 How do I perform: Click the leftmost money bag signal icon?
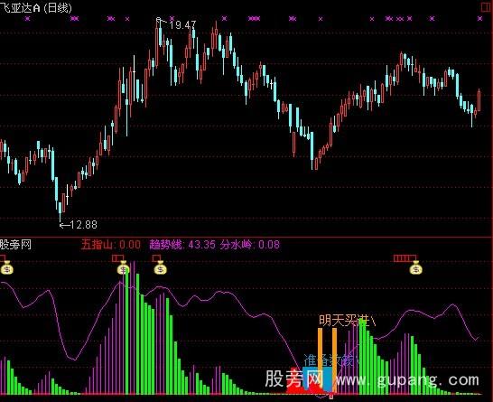coord(6,268)
